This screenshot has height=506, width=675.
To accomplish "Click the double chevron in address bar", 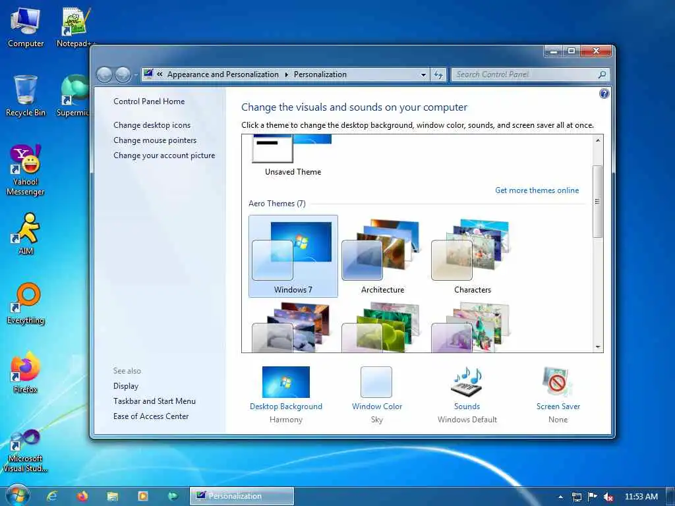I will [160, 74].
